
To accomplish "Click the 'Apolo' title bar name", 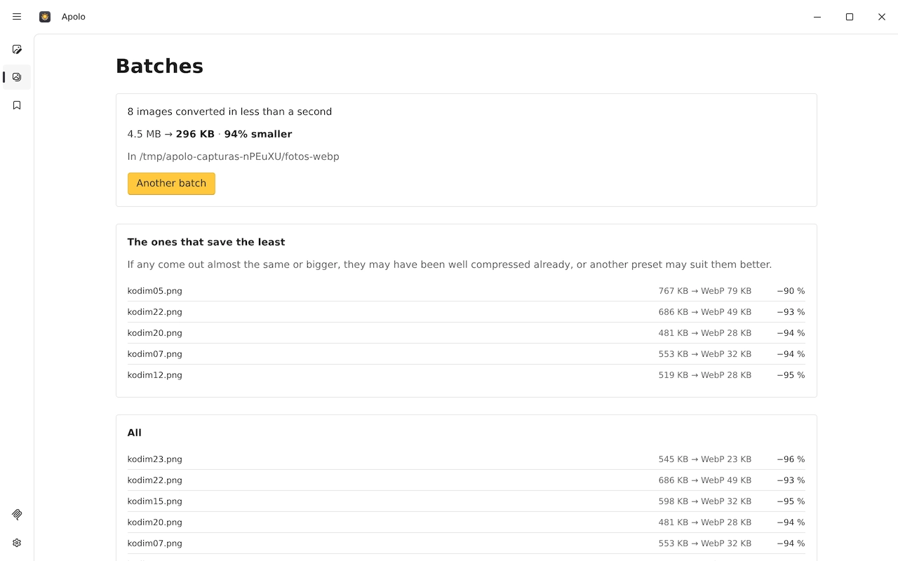I will pyautogui.click(x=74, y=17).
